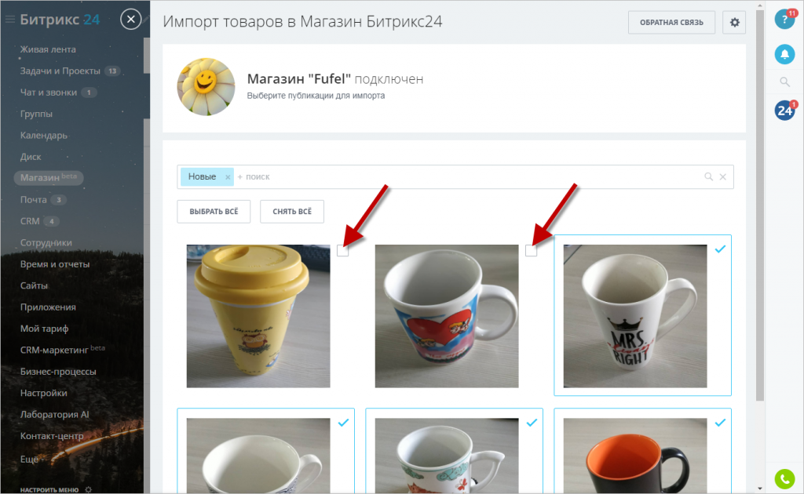804x494 pixels.
Task: Click the MRS. RIGHT mug thumbnail
Action: pos(634,316)
